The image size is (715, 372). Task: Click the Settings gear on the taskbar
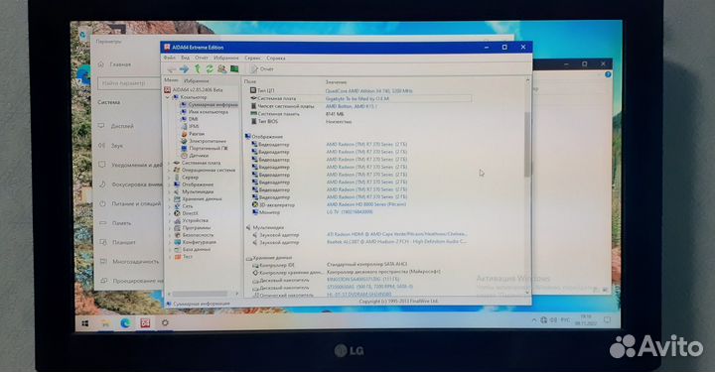click(165, 322)
